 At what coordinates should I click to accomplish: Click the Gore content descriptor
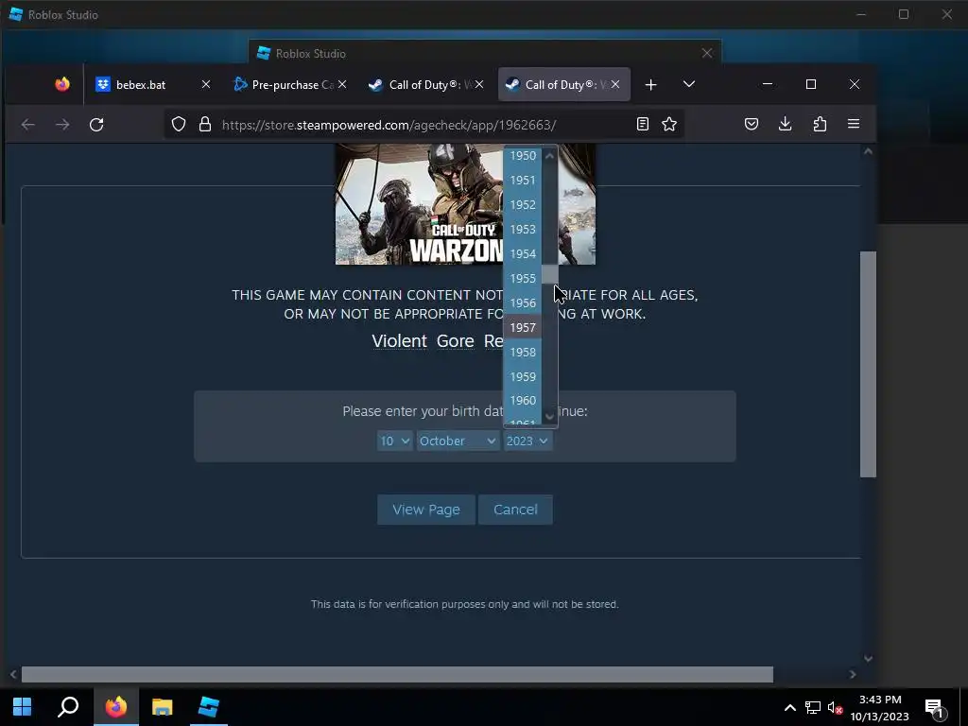[x=456, y=341]
